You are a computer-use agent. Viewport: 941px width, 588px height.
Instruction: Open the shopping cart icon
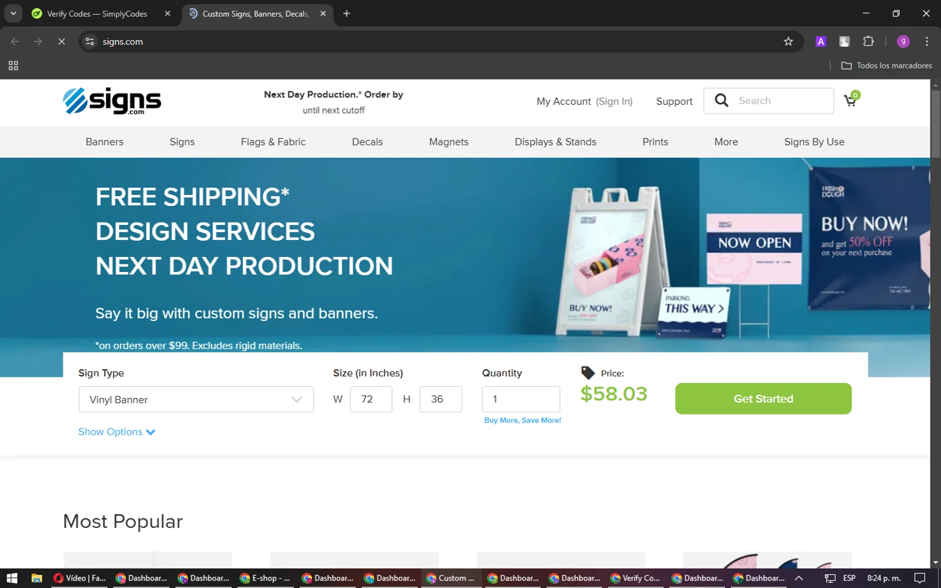point(851,100)
